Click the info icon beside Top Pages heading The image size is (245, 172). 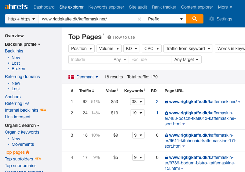(x=104, y=34)
